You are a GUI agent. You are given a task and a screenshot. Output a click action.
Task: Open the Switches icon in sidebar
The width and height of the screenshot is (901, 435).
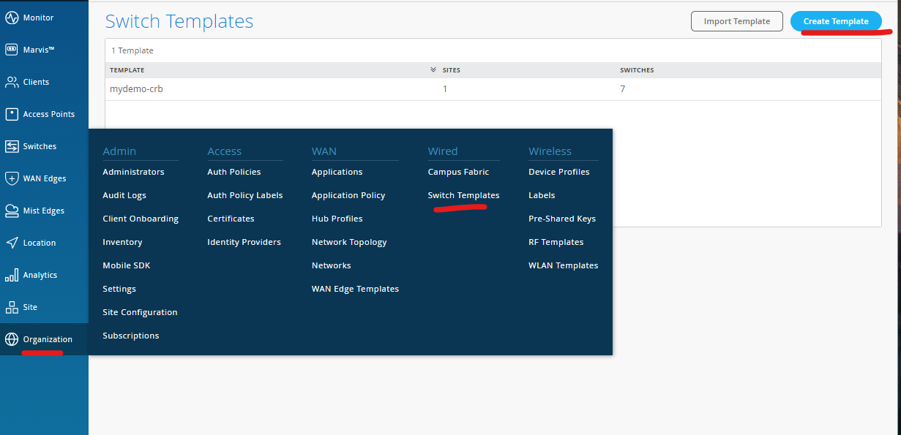coord(12,146)
